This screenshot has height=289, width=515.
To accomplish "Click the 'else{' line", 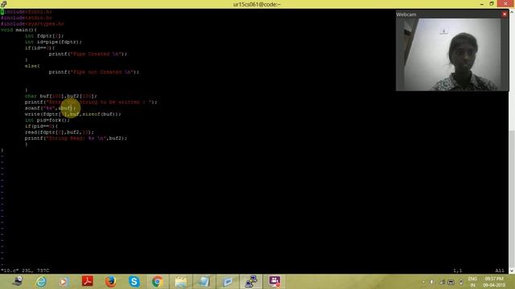I will 32,66.
